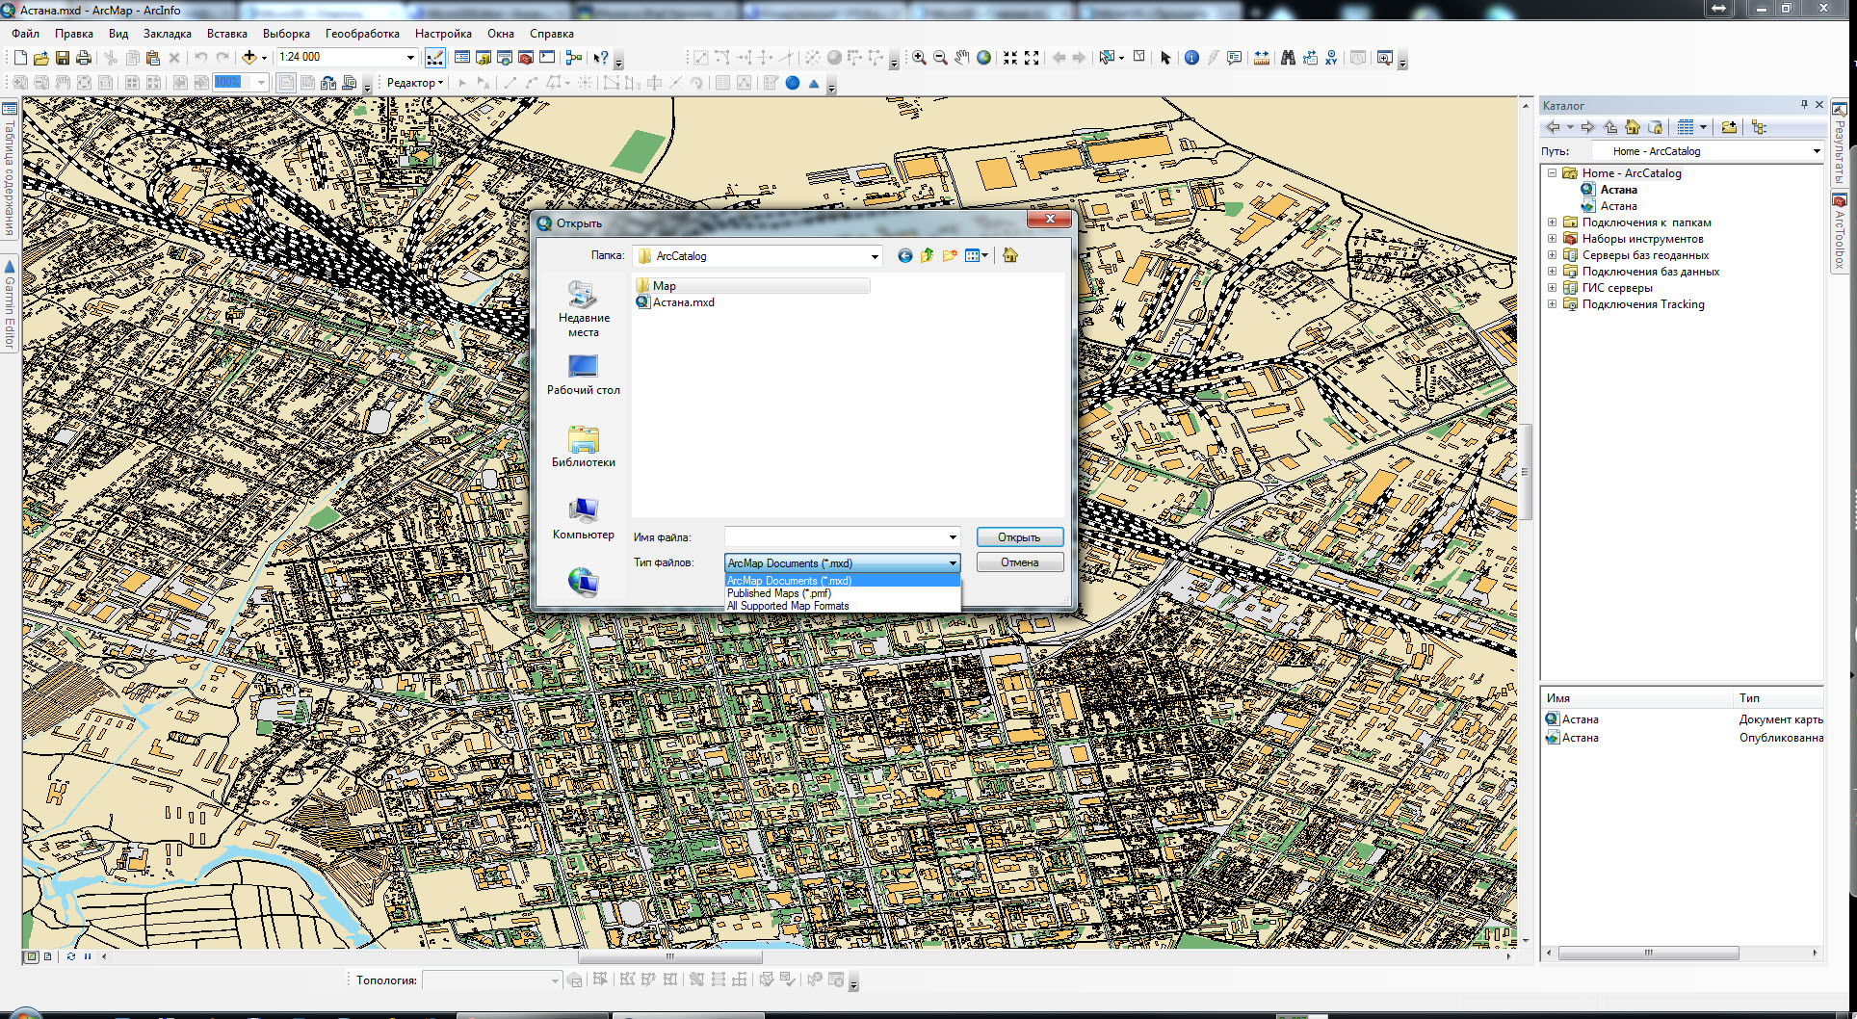Click the Zoom In tool in the toolbar

[x=919, y=58]
